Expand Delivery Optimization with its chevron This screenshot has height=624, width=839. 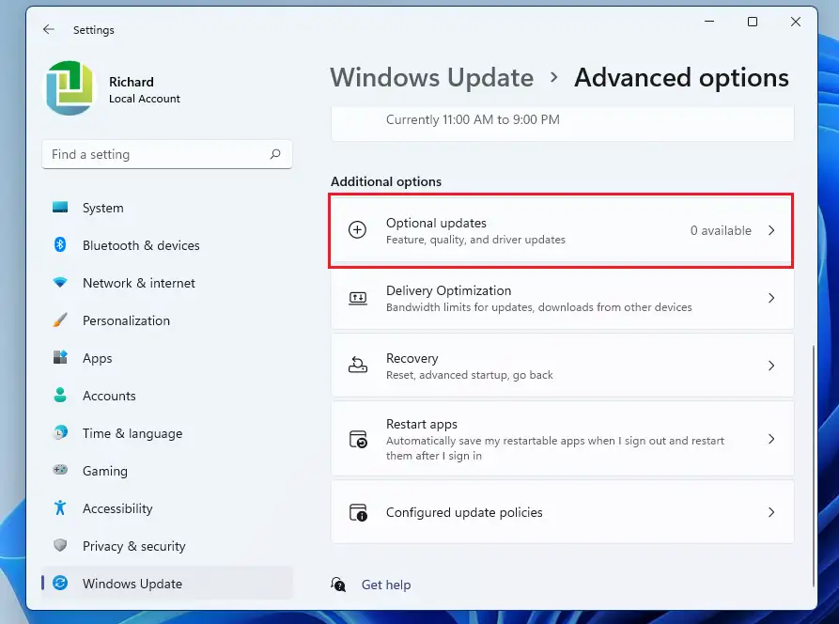771,298
